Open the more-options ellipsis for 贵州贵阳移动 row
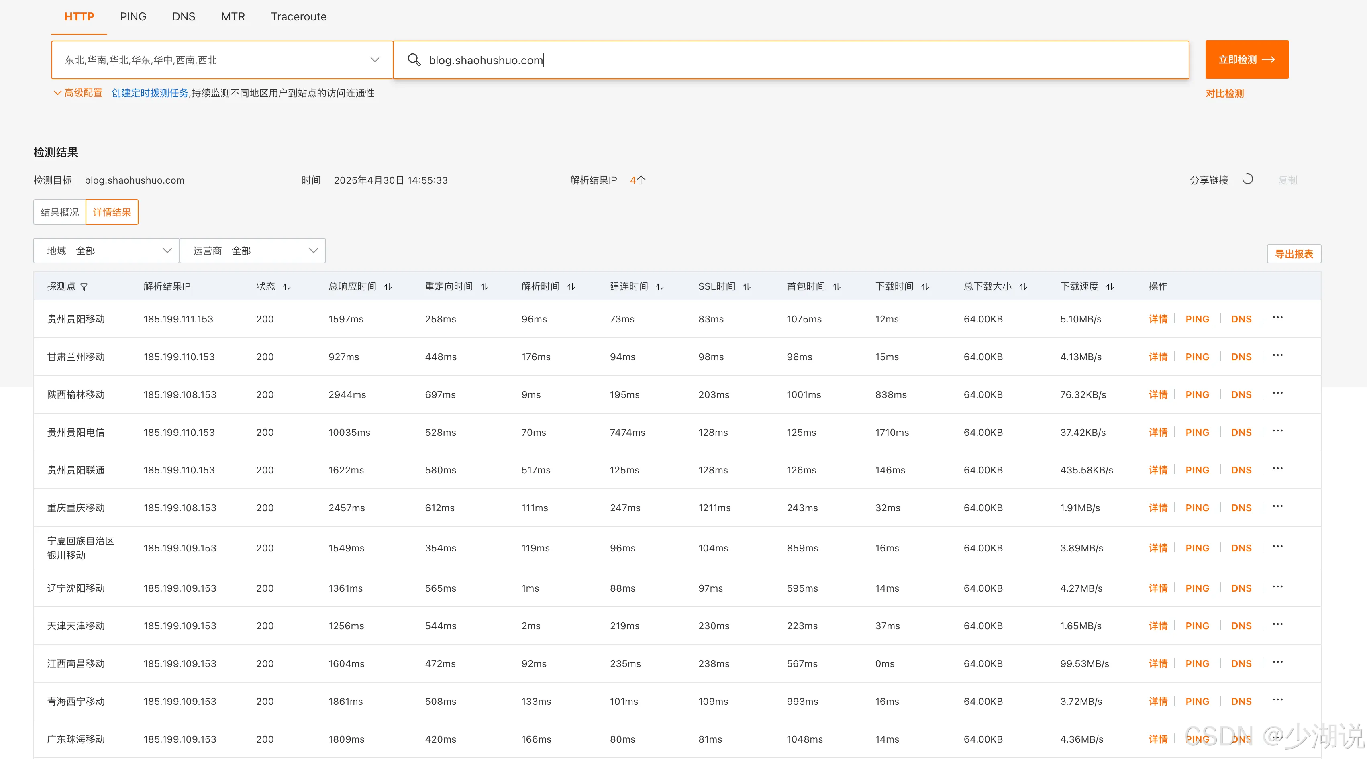 (1277, 318)
